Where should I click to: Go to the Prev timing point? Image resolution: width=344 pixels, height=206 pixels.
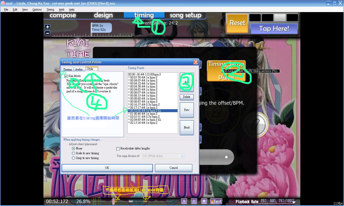coord(187,110)
